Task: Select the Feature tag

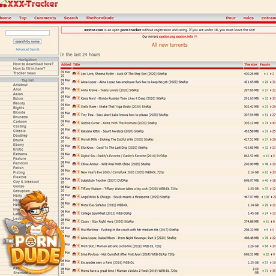Action: point(20,158)
